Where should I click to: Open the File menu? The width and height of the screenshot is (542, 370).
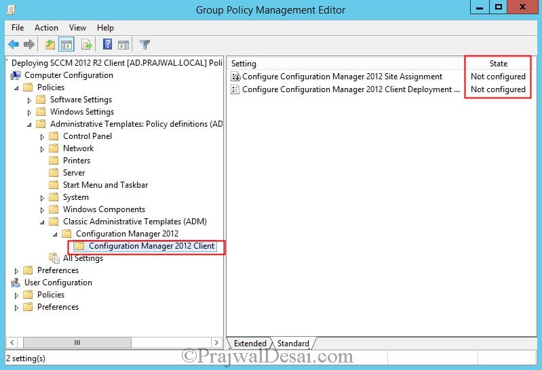[x=18, y=28]
